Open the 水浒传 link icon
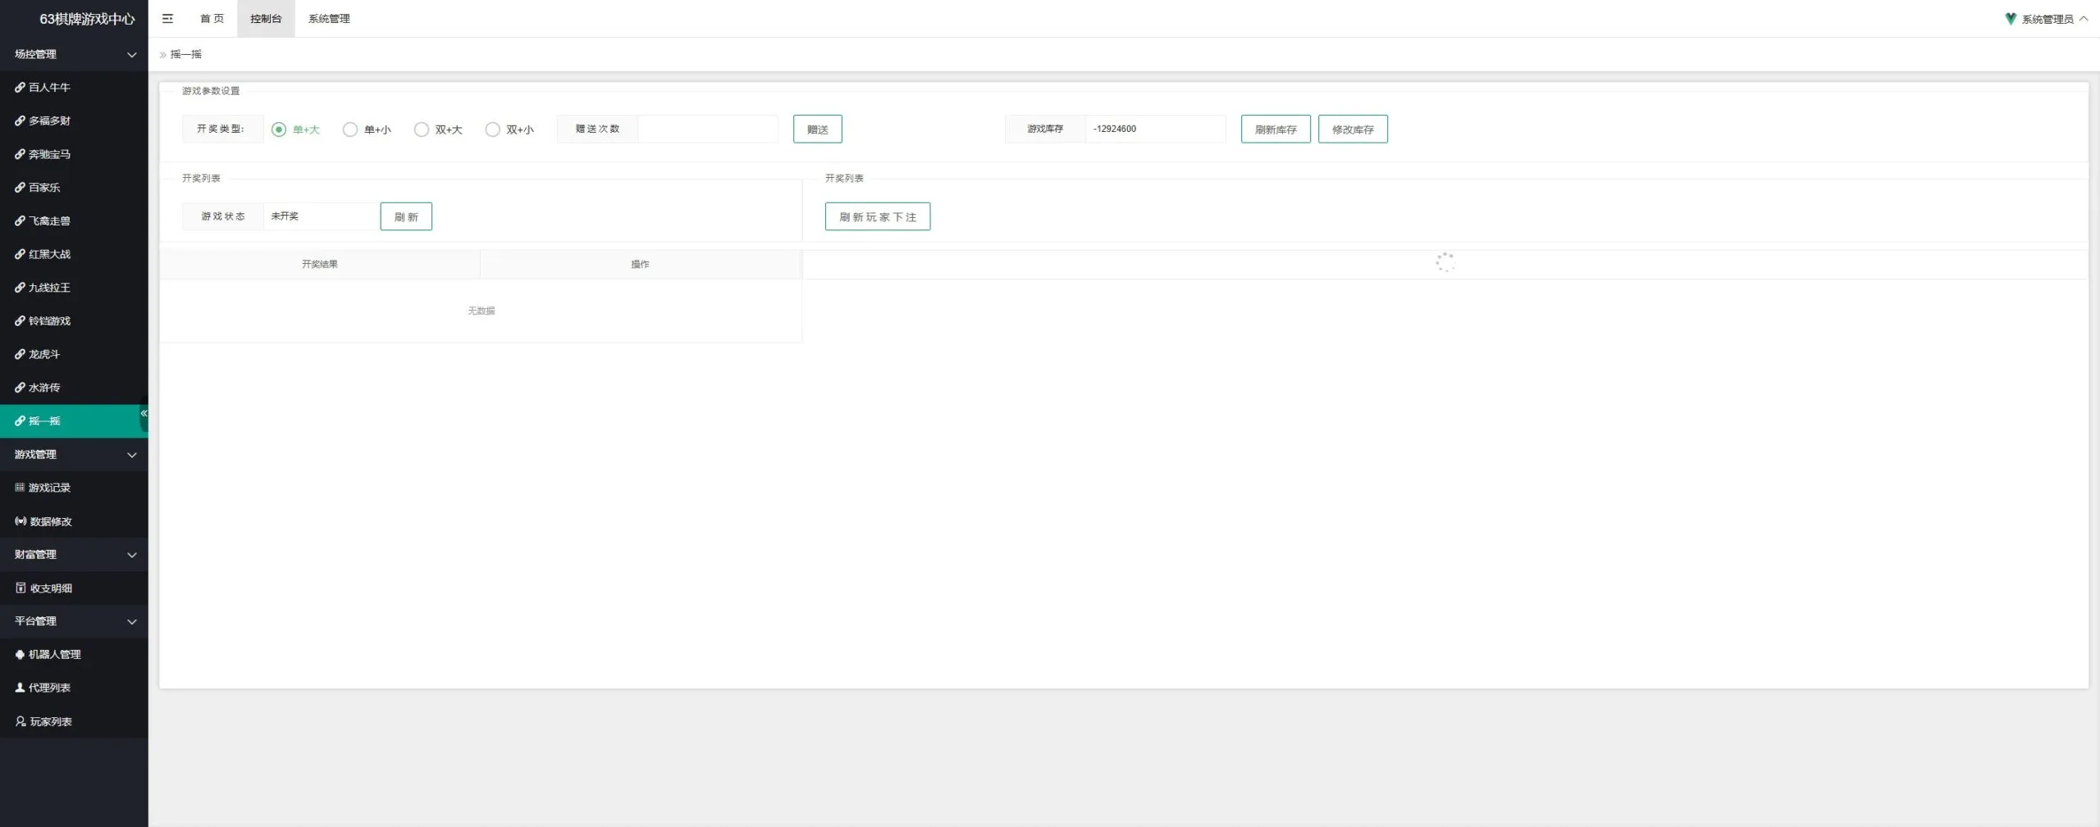Screen dimensions: 2100x827 click(x=20, y=388)
